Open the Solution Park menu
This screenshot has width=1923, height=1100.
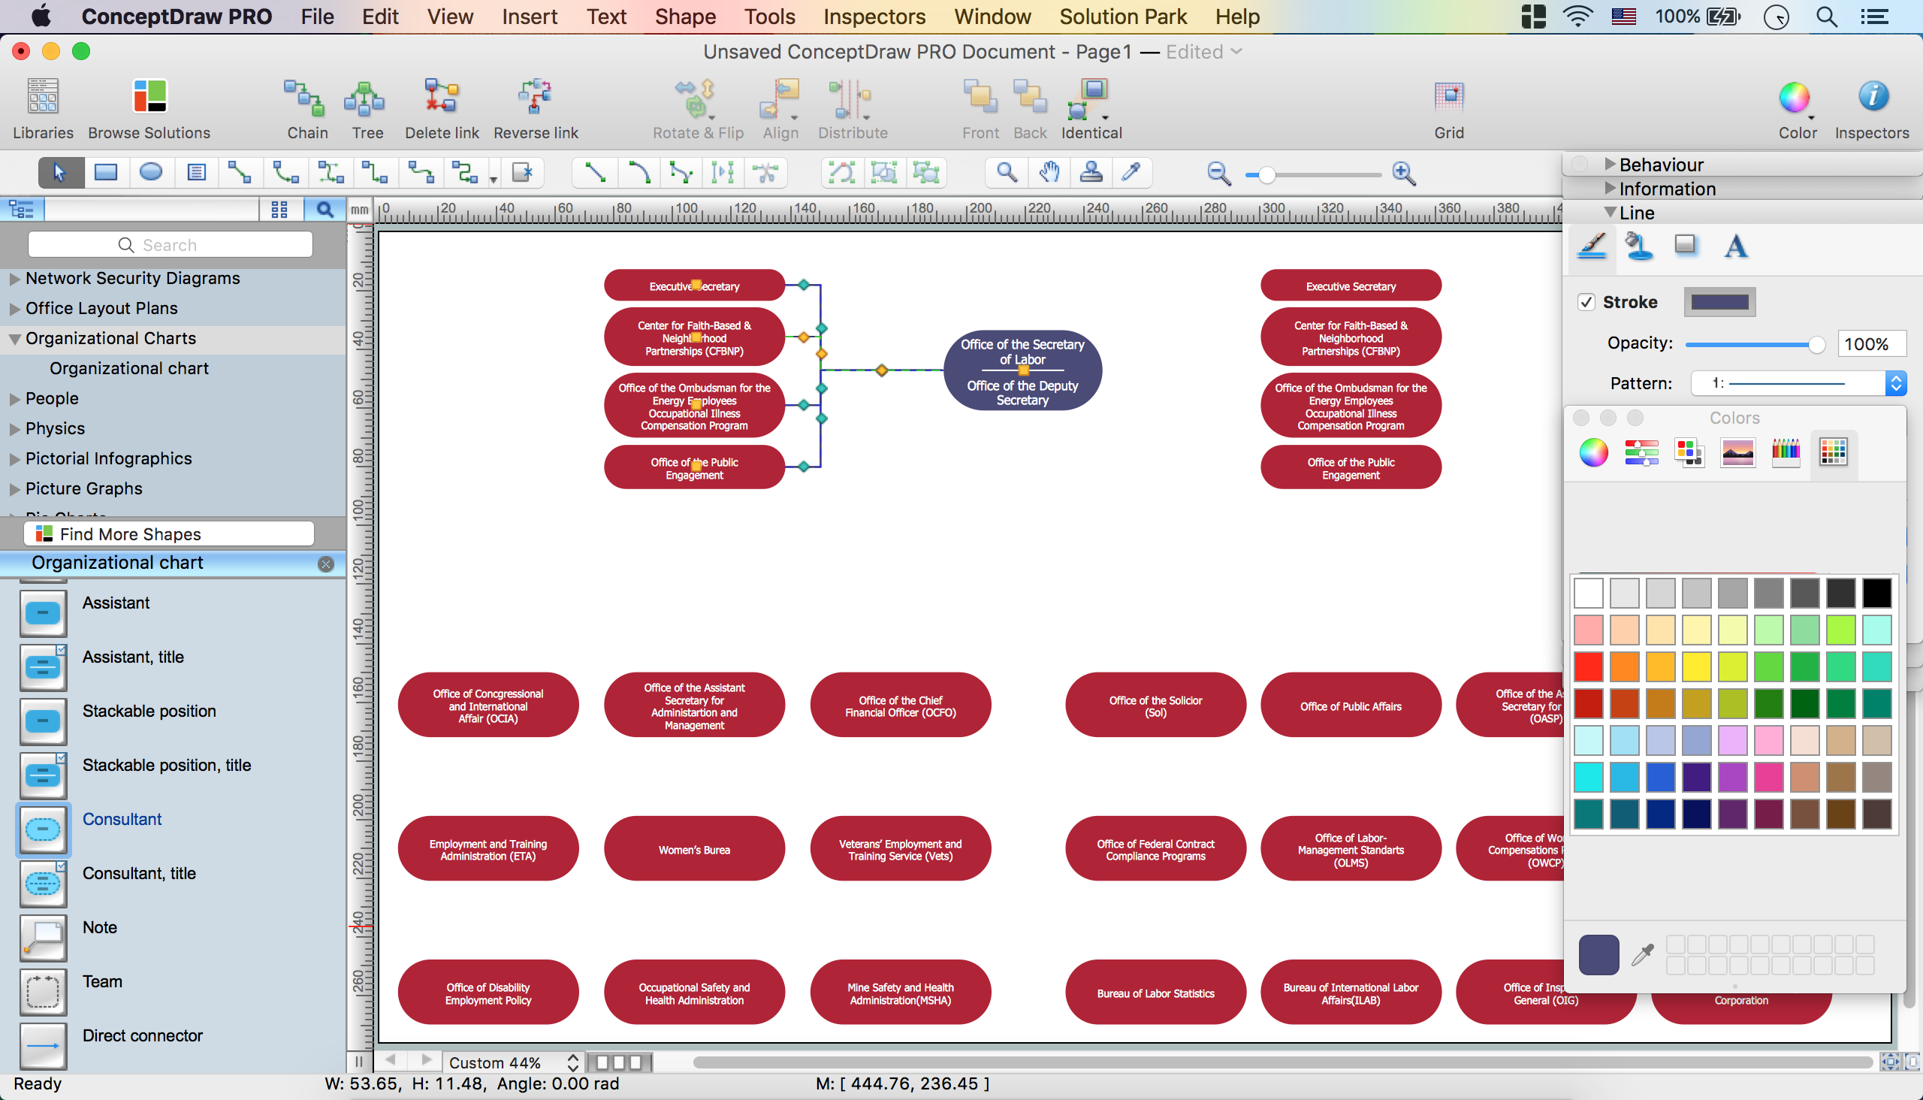pos(1122,17)
